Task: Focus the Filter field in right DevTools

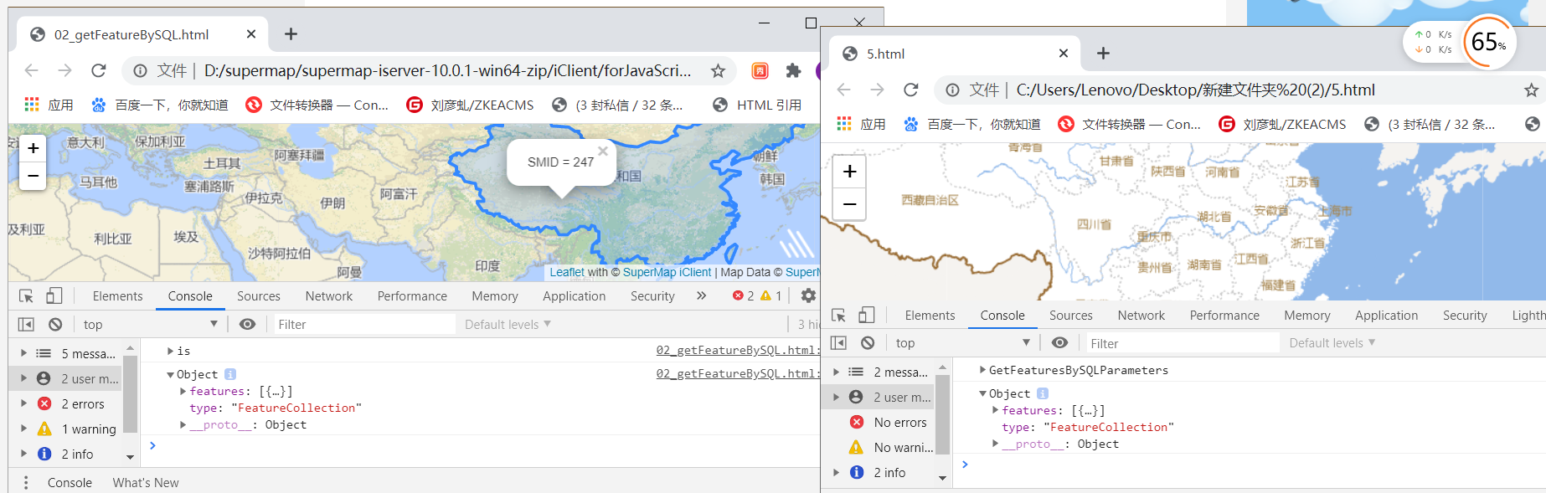Action: pyautogui.click(x=1183, y=343)
